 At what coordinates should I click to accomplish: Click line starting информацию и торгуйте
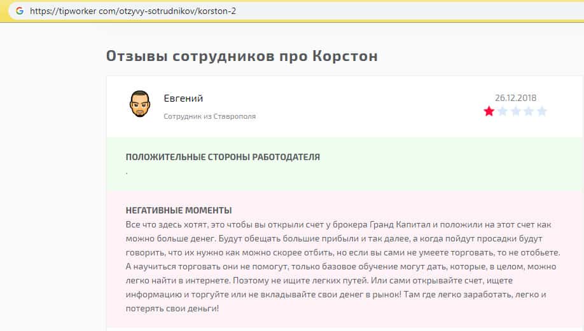pos(336,295)
